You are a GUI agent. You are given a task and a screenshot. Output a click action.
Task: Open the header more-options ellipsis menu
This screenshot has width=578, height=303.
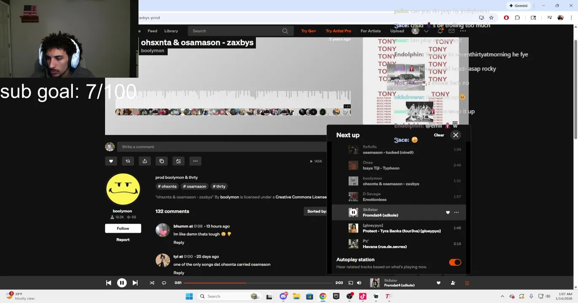click(x=463, y=31)
